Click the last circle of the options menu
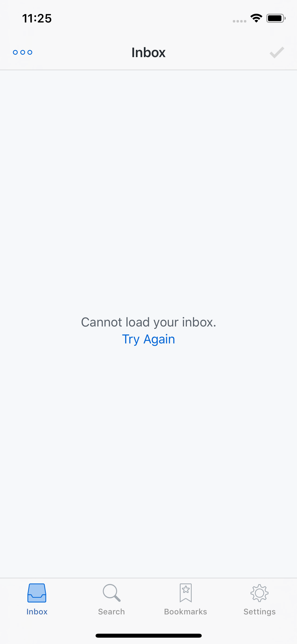 click(30, 52)
